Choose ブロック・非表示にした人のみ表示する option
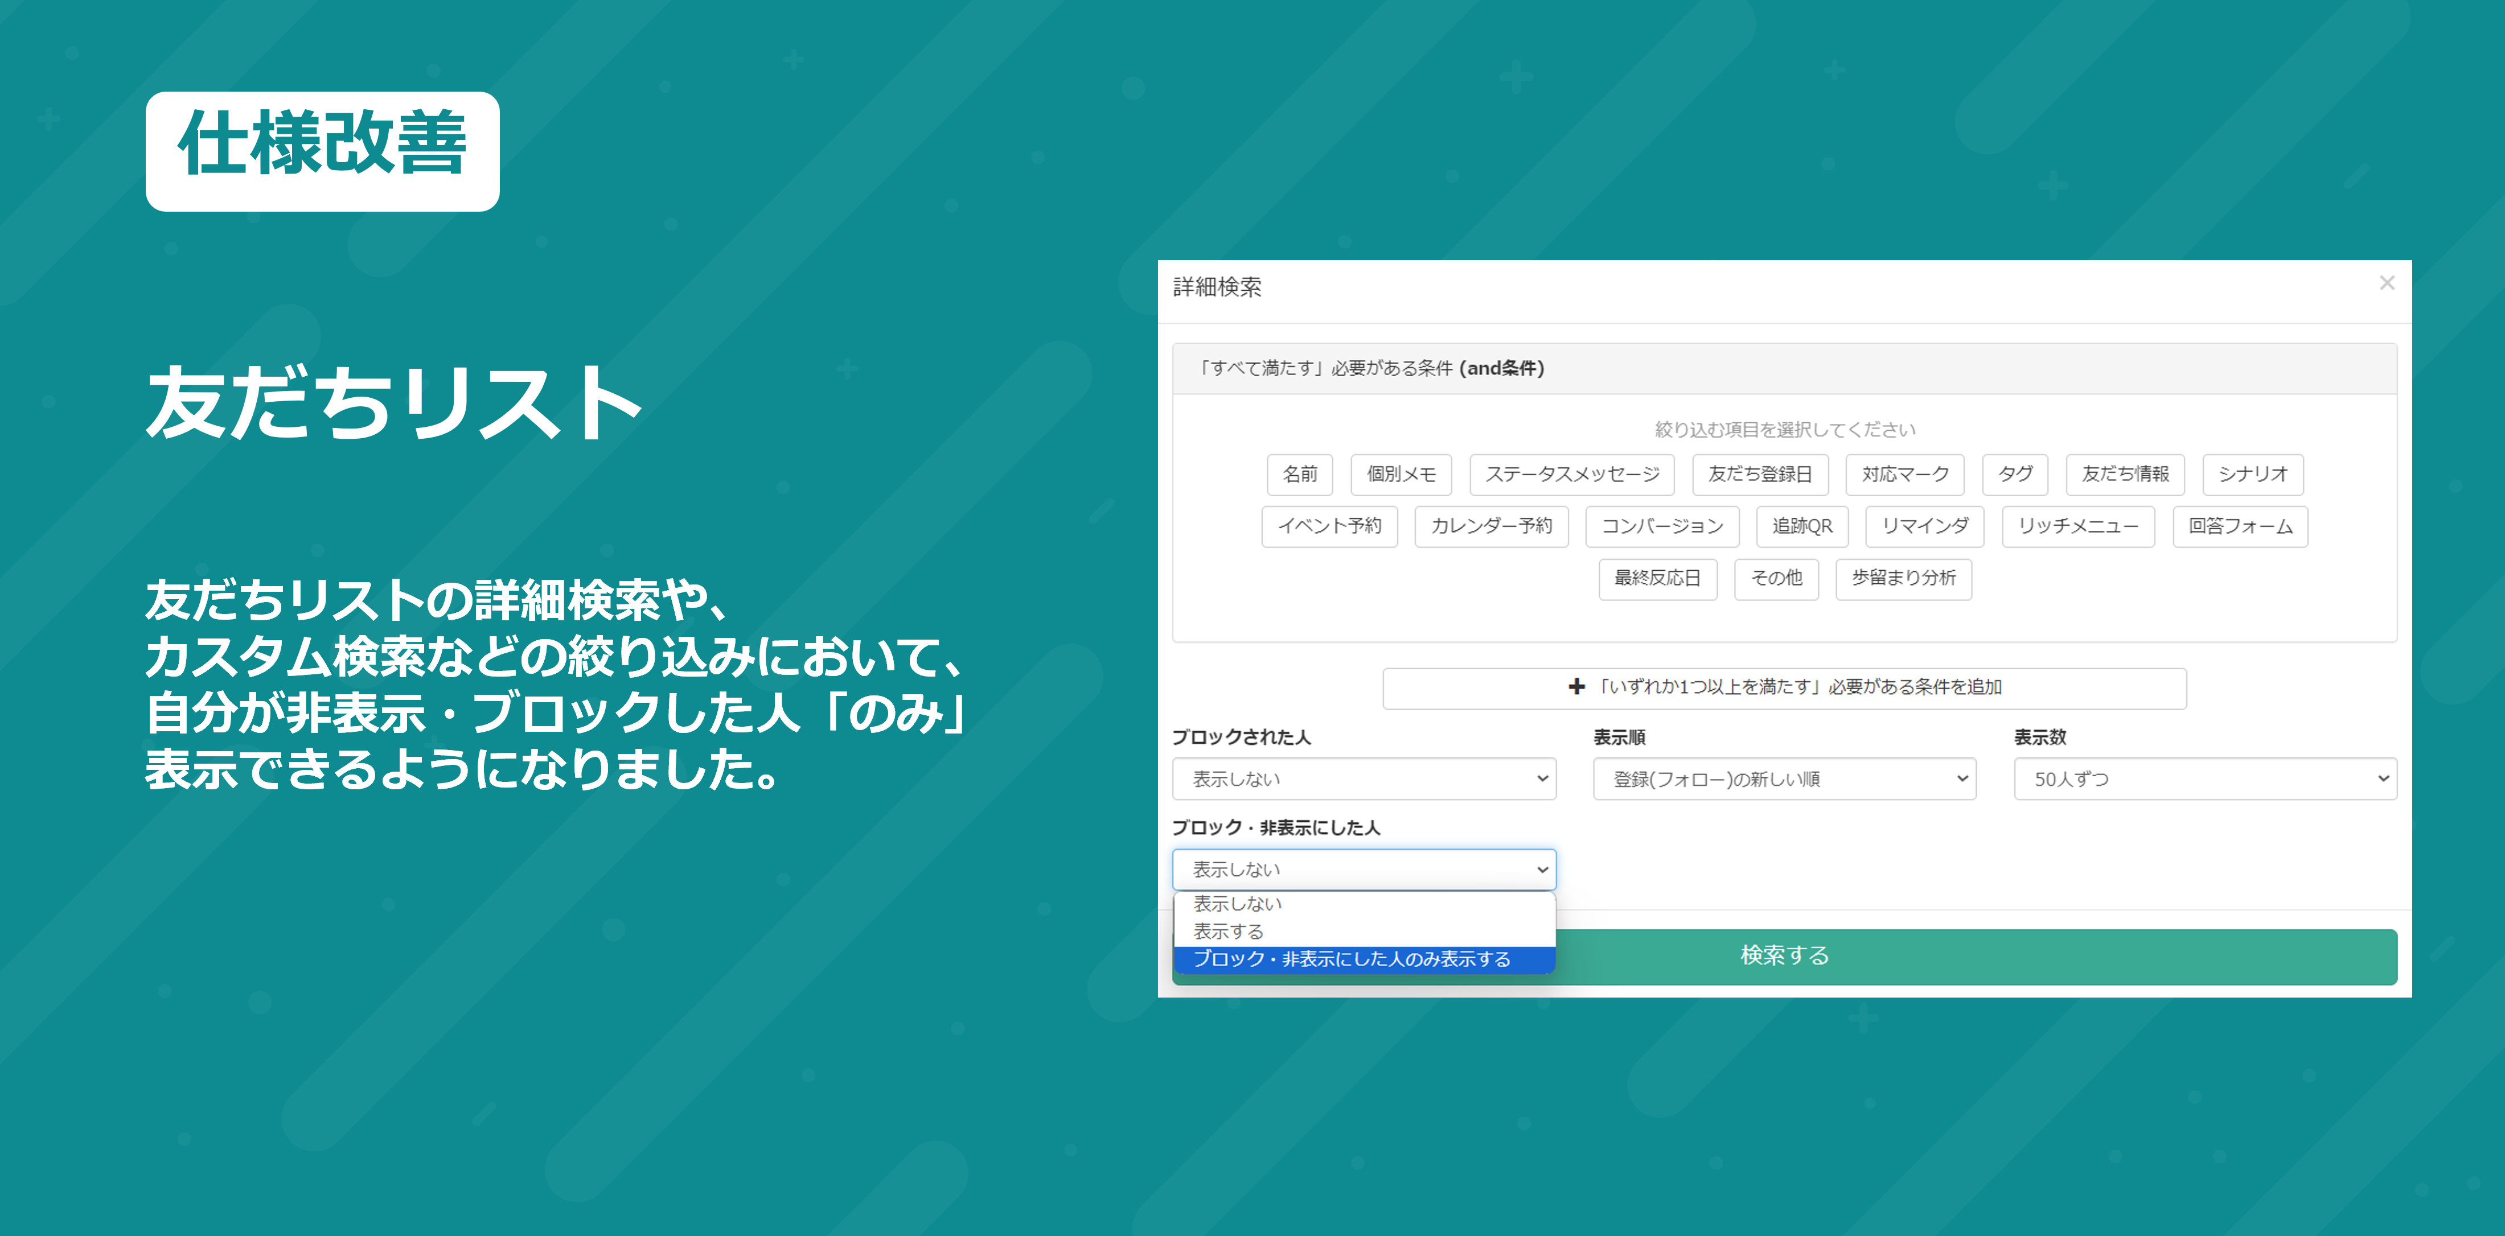 (x=1364, y=959)
